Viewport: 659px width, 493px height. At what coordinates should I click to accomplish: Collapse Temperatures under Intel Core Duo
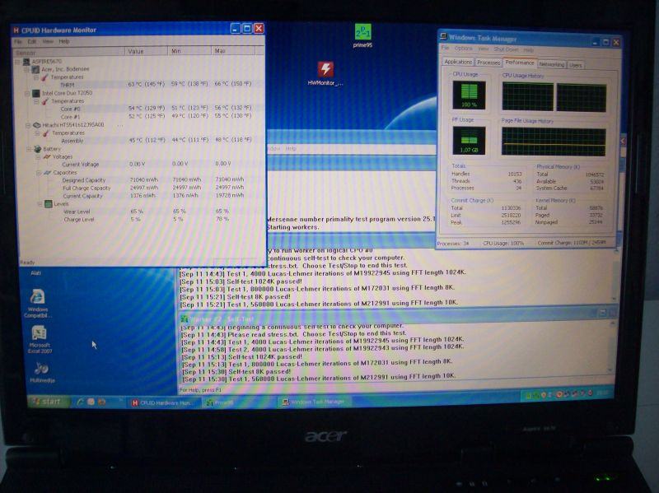36,101
